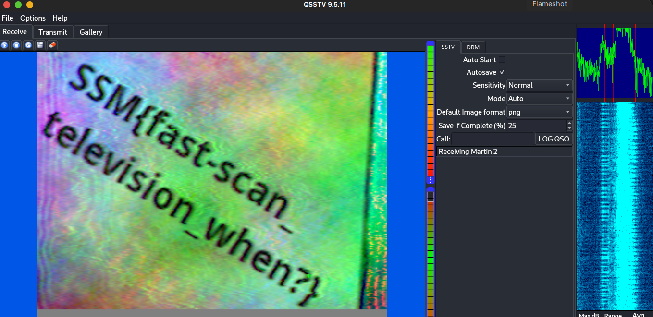This screenshot has height=317, width=653.
Task: Click the Call input field
Action: point(492,139)
